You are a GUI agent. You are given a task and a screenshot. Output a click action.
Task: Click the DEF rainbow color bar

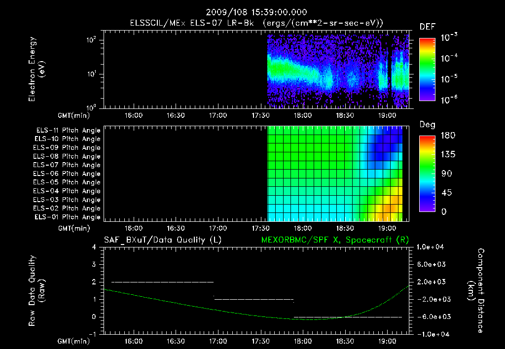[427, 70]
